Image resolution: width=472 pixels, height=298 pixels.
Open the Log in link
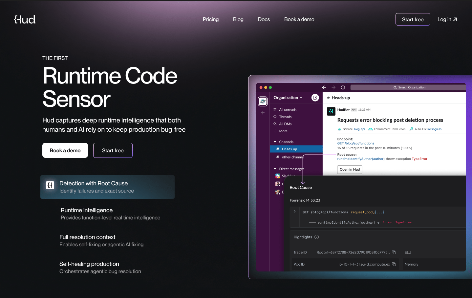pos(447,19)
